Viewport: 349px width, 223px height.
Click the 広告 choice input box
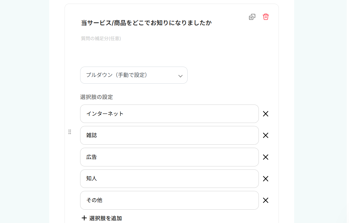(169, 157)
